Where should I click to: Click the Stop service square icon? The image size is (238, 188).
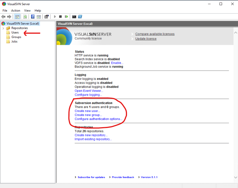pos(60,17)
